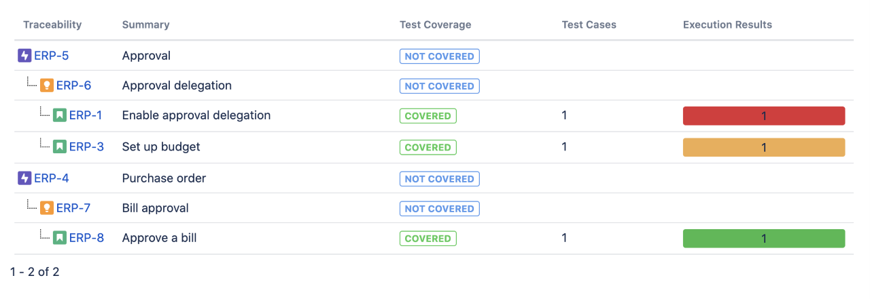This screenshot has height=299, width=870.
Task: Click the Test Coverage column header
Action: point(436,24)
